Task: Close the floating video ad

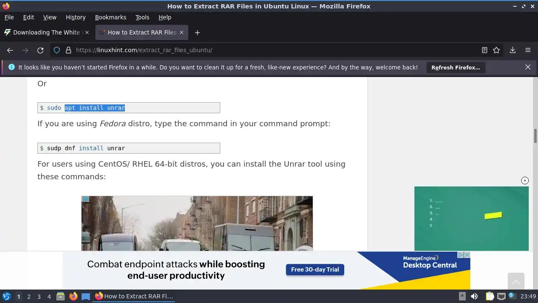Action: click(x=525, y=181)
